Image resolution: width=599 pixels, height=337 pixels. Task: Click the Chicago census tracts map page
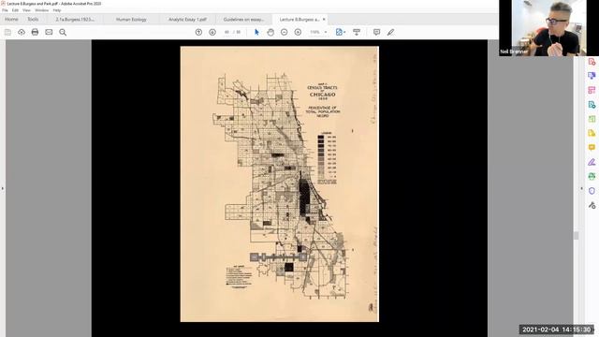280,183
